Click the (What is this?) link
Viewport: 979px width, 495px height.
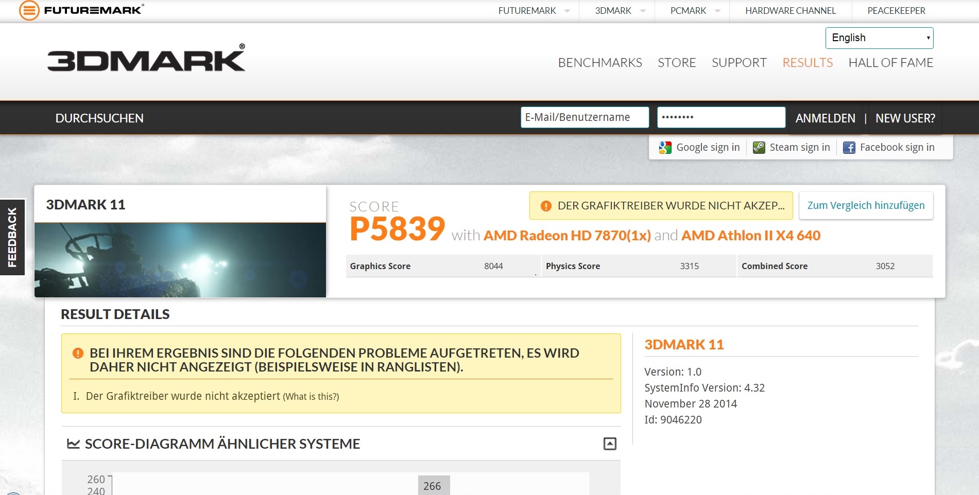tap(311, 397)
